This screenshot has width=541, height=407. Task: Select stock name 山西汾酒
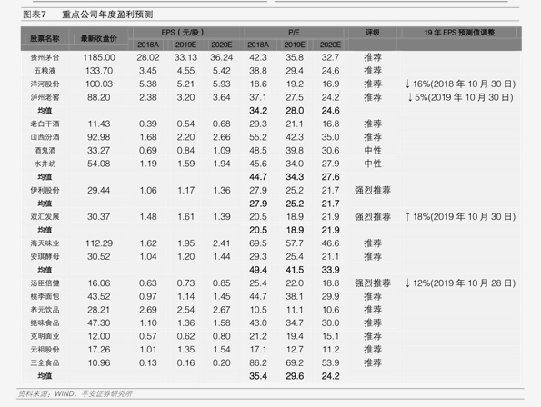pyautogui.click(x=45, y=137)
